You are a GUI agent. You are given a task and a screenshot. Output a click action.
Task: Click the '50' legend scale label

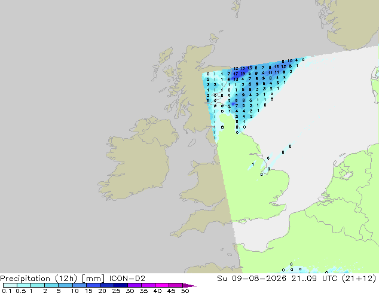[x=185, y=291]
